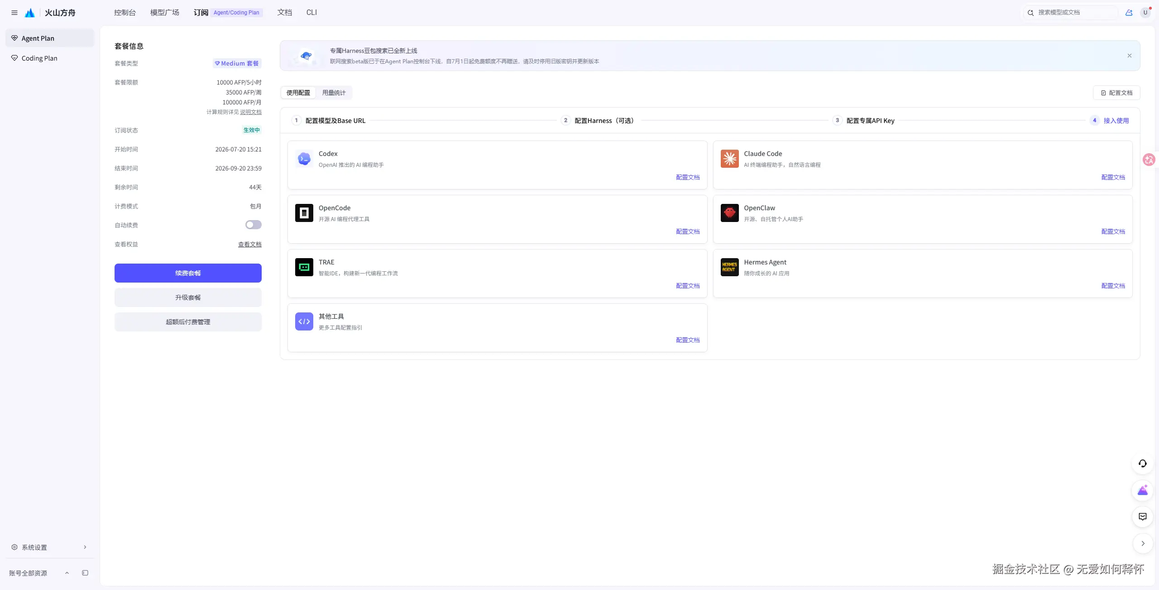The width and height of the screenshot is (1159, 590).
Task: Click the OpenClaw app icon
Action: (730, 213)
